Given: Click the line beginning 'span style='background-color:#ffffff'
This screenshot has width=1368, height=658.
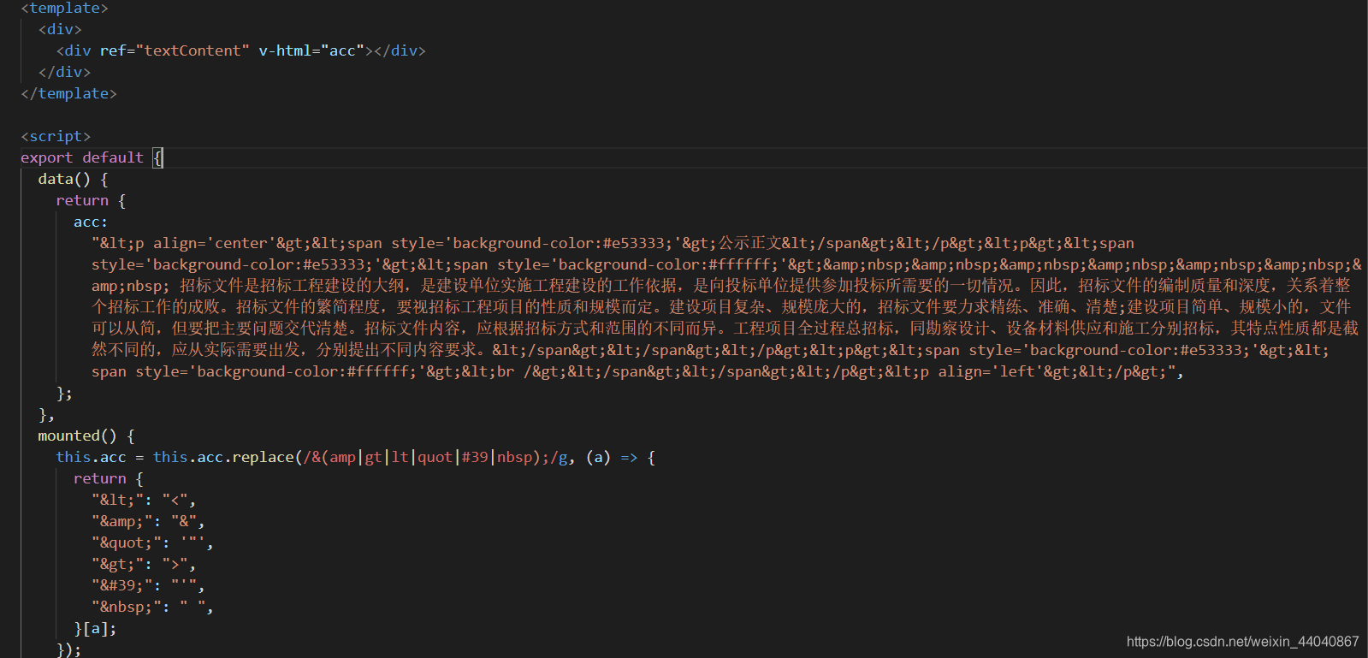Looking at the screenshot, I should 637,371.
